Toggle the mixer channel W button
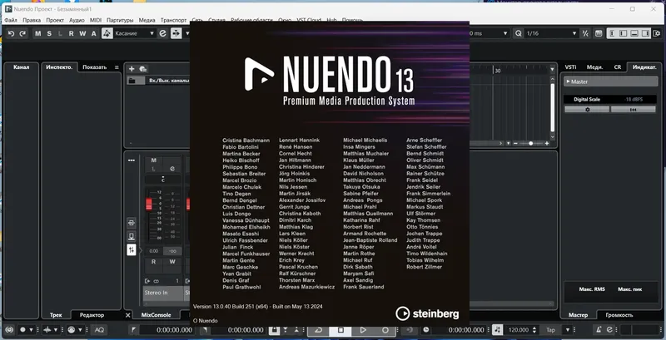Viewport: 666px width, 340px height. click(172, 262)
